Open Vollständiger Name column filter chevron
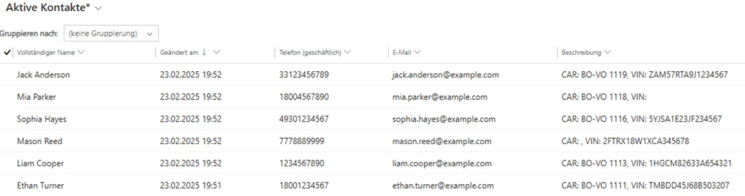This screenshot has height=196, width=745. [81, 52]
